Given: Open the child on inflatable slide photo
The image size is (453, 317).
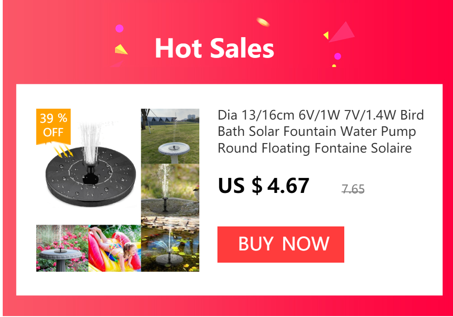Looking at the screenshot, I should pos(115,248).
